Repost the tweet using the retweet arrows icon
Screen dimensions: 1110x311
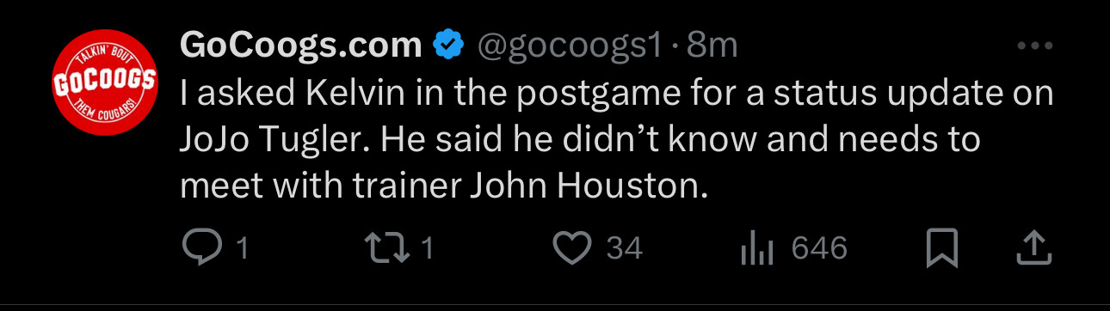[x=385, y=249]
